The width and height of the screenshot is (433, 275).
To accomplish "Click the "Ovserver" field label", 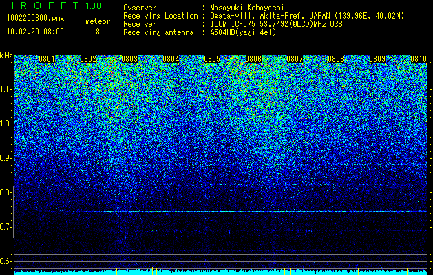I will [x=140, y=8].
